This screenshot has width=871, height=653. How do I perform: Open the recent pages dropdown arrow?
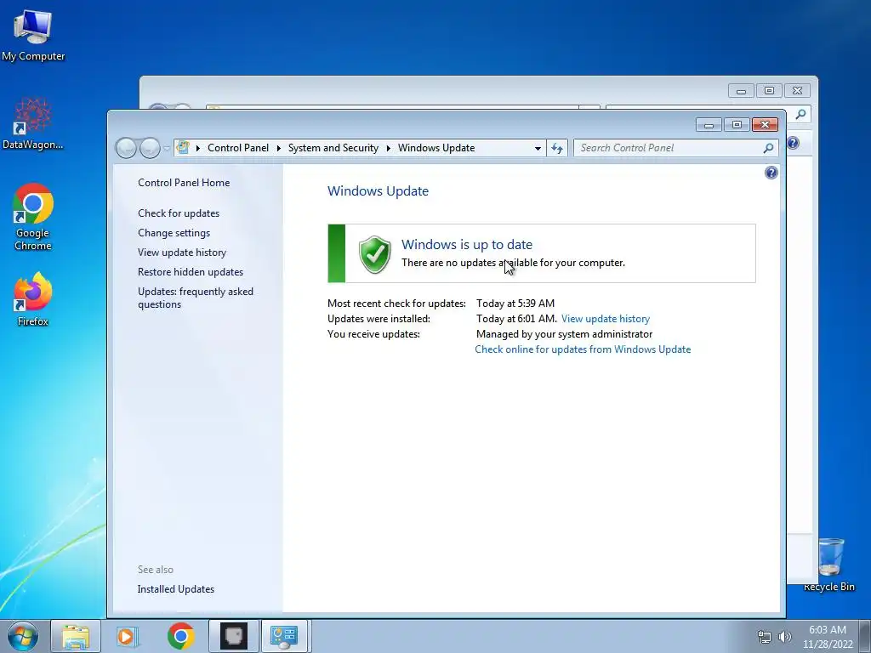(167, 149)
